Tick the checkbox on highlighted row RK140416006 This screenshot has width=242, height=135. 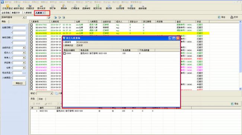[x=32, y=33]
